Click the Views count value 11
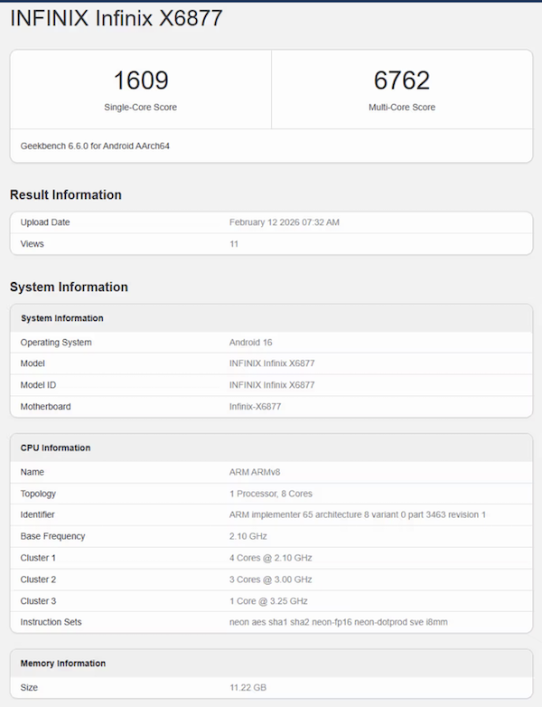542x707 pixels. click(x=234, y=244)
